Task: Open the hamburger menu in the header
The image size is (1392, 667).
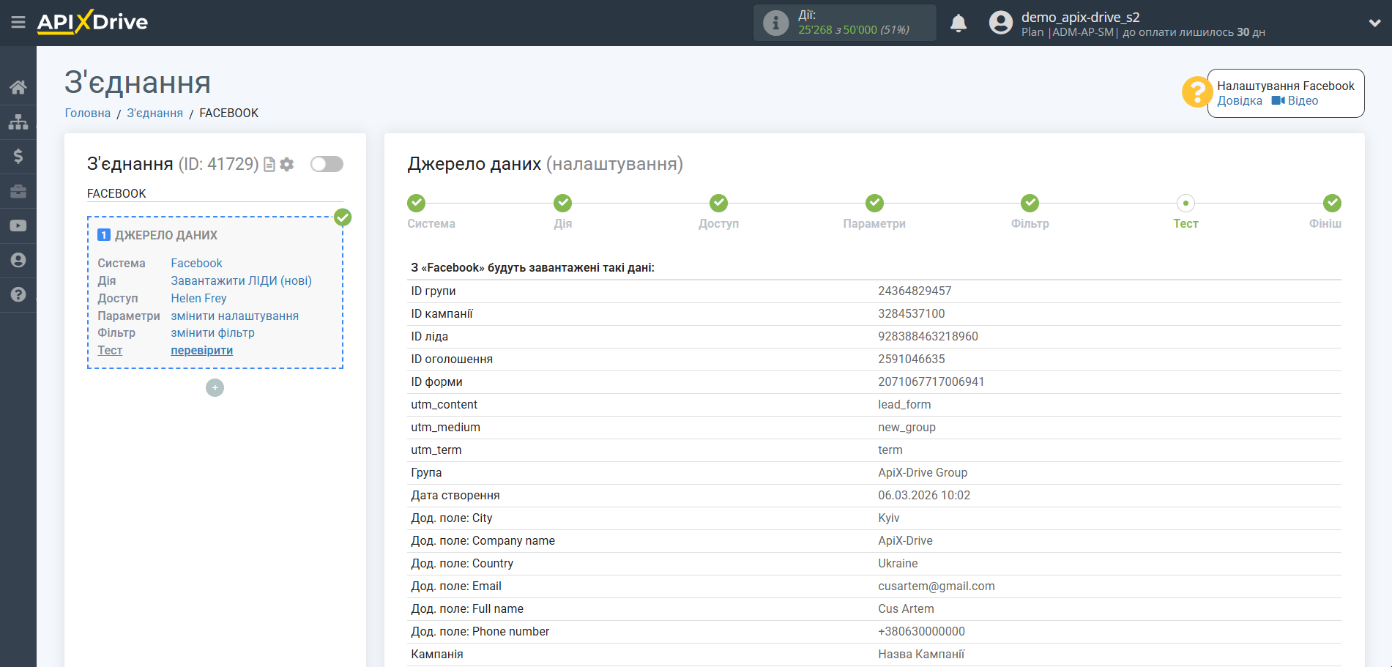Action: [18, 23]
